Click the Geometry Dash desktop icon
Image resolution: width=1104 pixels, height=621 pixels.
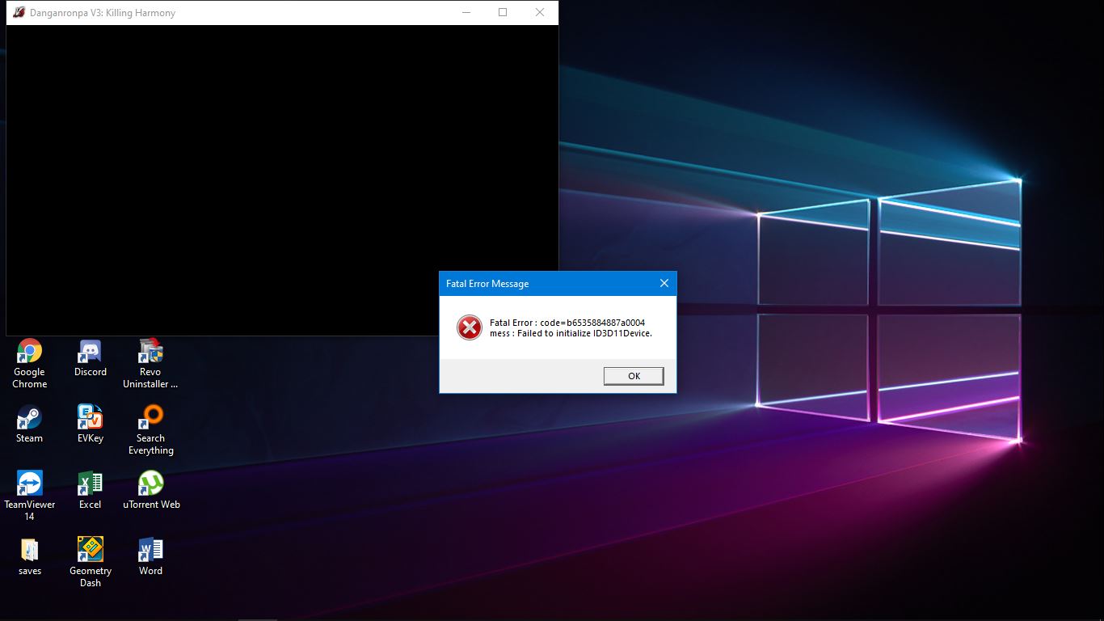click(x=90, y=550)
